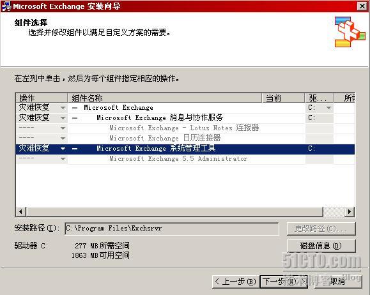Click the 操作 column header
The height and width of the screenshot is (295, 370).
[x=42, y=98]
